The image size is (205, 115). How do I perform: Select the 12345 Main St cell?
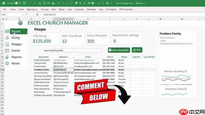(x=63, y=70)
